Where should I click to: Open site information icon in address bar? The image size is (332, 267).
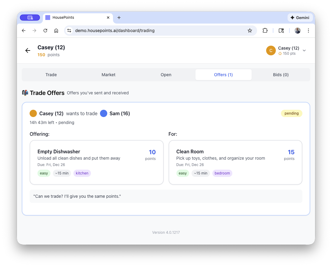coord(69,31)
